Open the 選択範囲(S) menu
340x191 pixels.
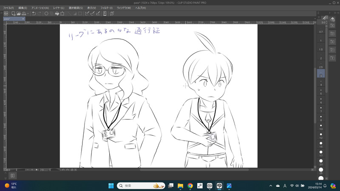click(x=76, y=8)
